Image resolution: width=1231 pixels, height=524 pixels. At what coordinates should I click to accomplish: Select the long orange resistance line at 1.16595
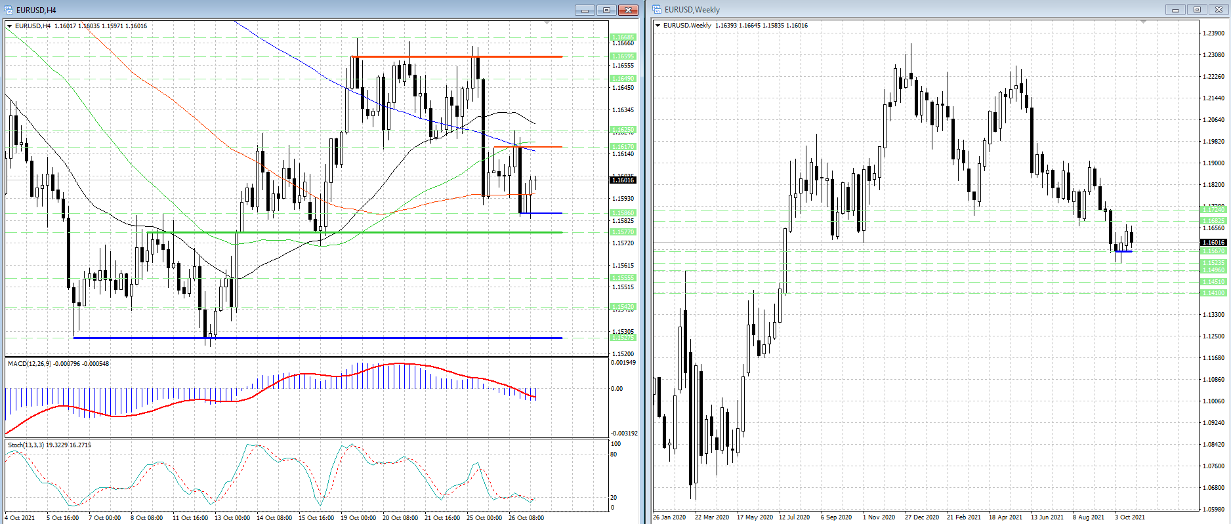click(457, 57)
